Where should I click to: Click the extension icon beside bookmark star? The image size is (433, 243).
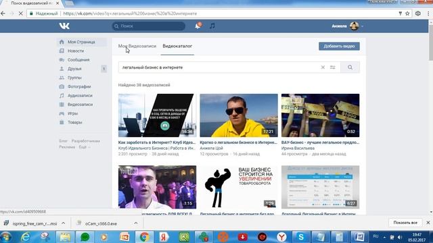point(418,13)
